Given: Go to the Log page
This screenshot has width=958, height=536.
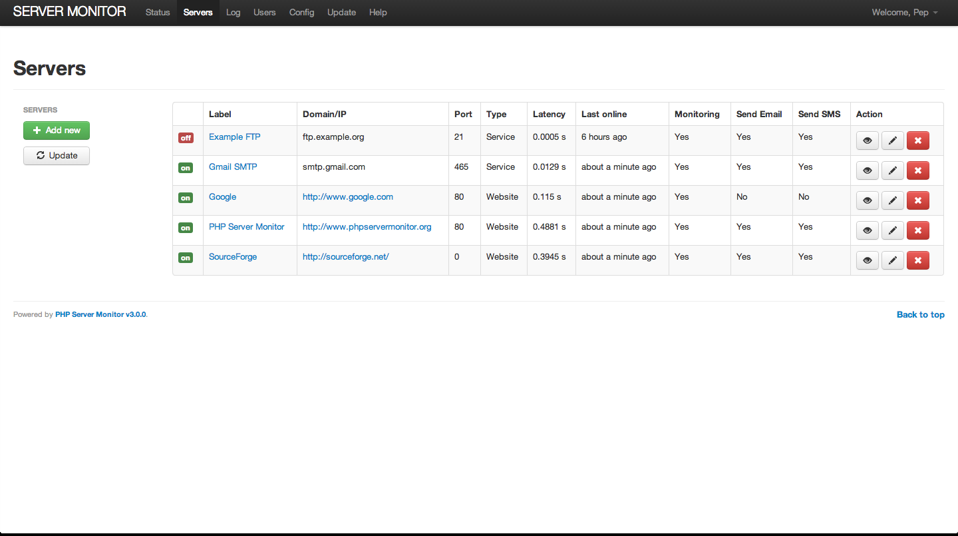Looking at the screenshot, I should pos(233,13).
